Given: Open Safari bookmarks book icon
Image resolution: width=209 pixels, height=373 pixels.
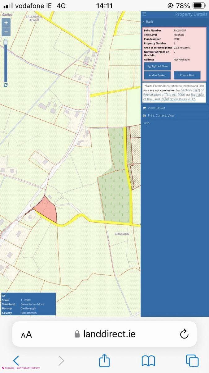Looking at the screenshot, I should tap(148, 361).
